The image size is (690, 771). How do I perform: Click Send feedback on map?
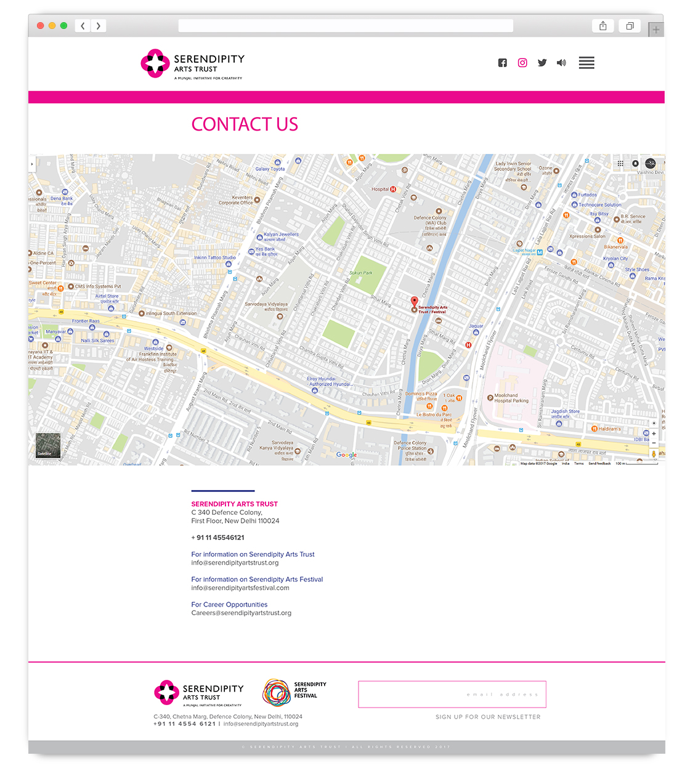pyautogui.click(x=599, y=464)
